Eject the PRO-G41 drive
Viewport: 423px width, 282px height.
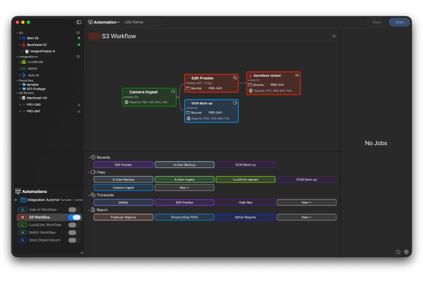78,111
